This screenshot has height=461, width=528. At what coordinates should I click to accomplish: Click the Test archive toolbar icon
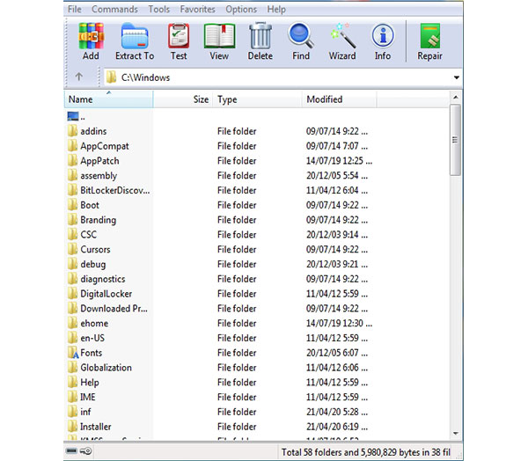[179, 36]
